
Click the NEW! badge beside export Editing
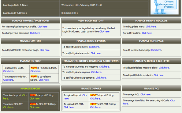33,95
